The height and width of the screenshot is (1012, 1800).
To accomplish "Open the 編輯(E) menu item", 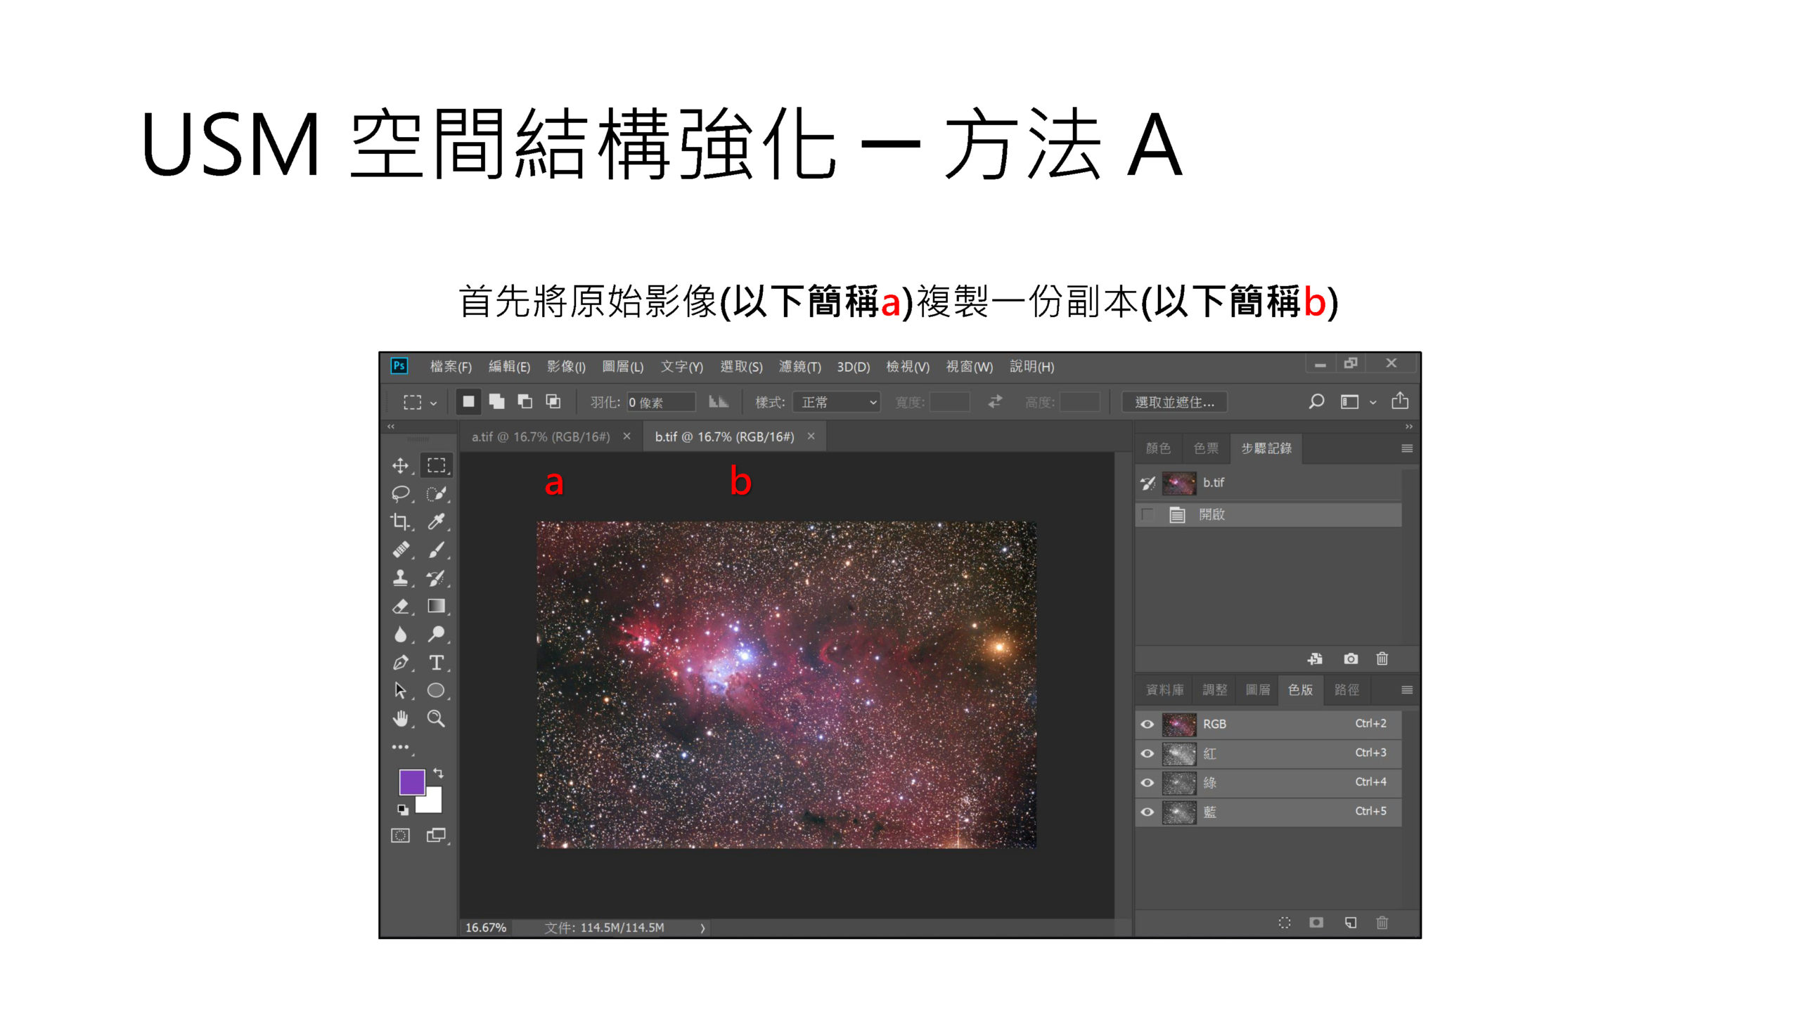I will pyautogui.click(x=503, y=367).
